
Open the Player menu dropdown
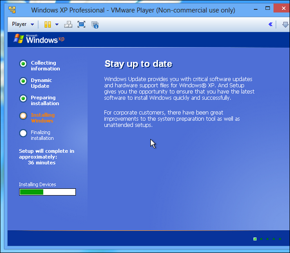[x=23, y=24]
